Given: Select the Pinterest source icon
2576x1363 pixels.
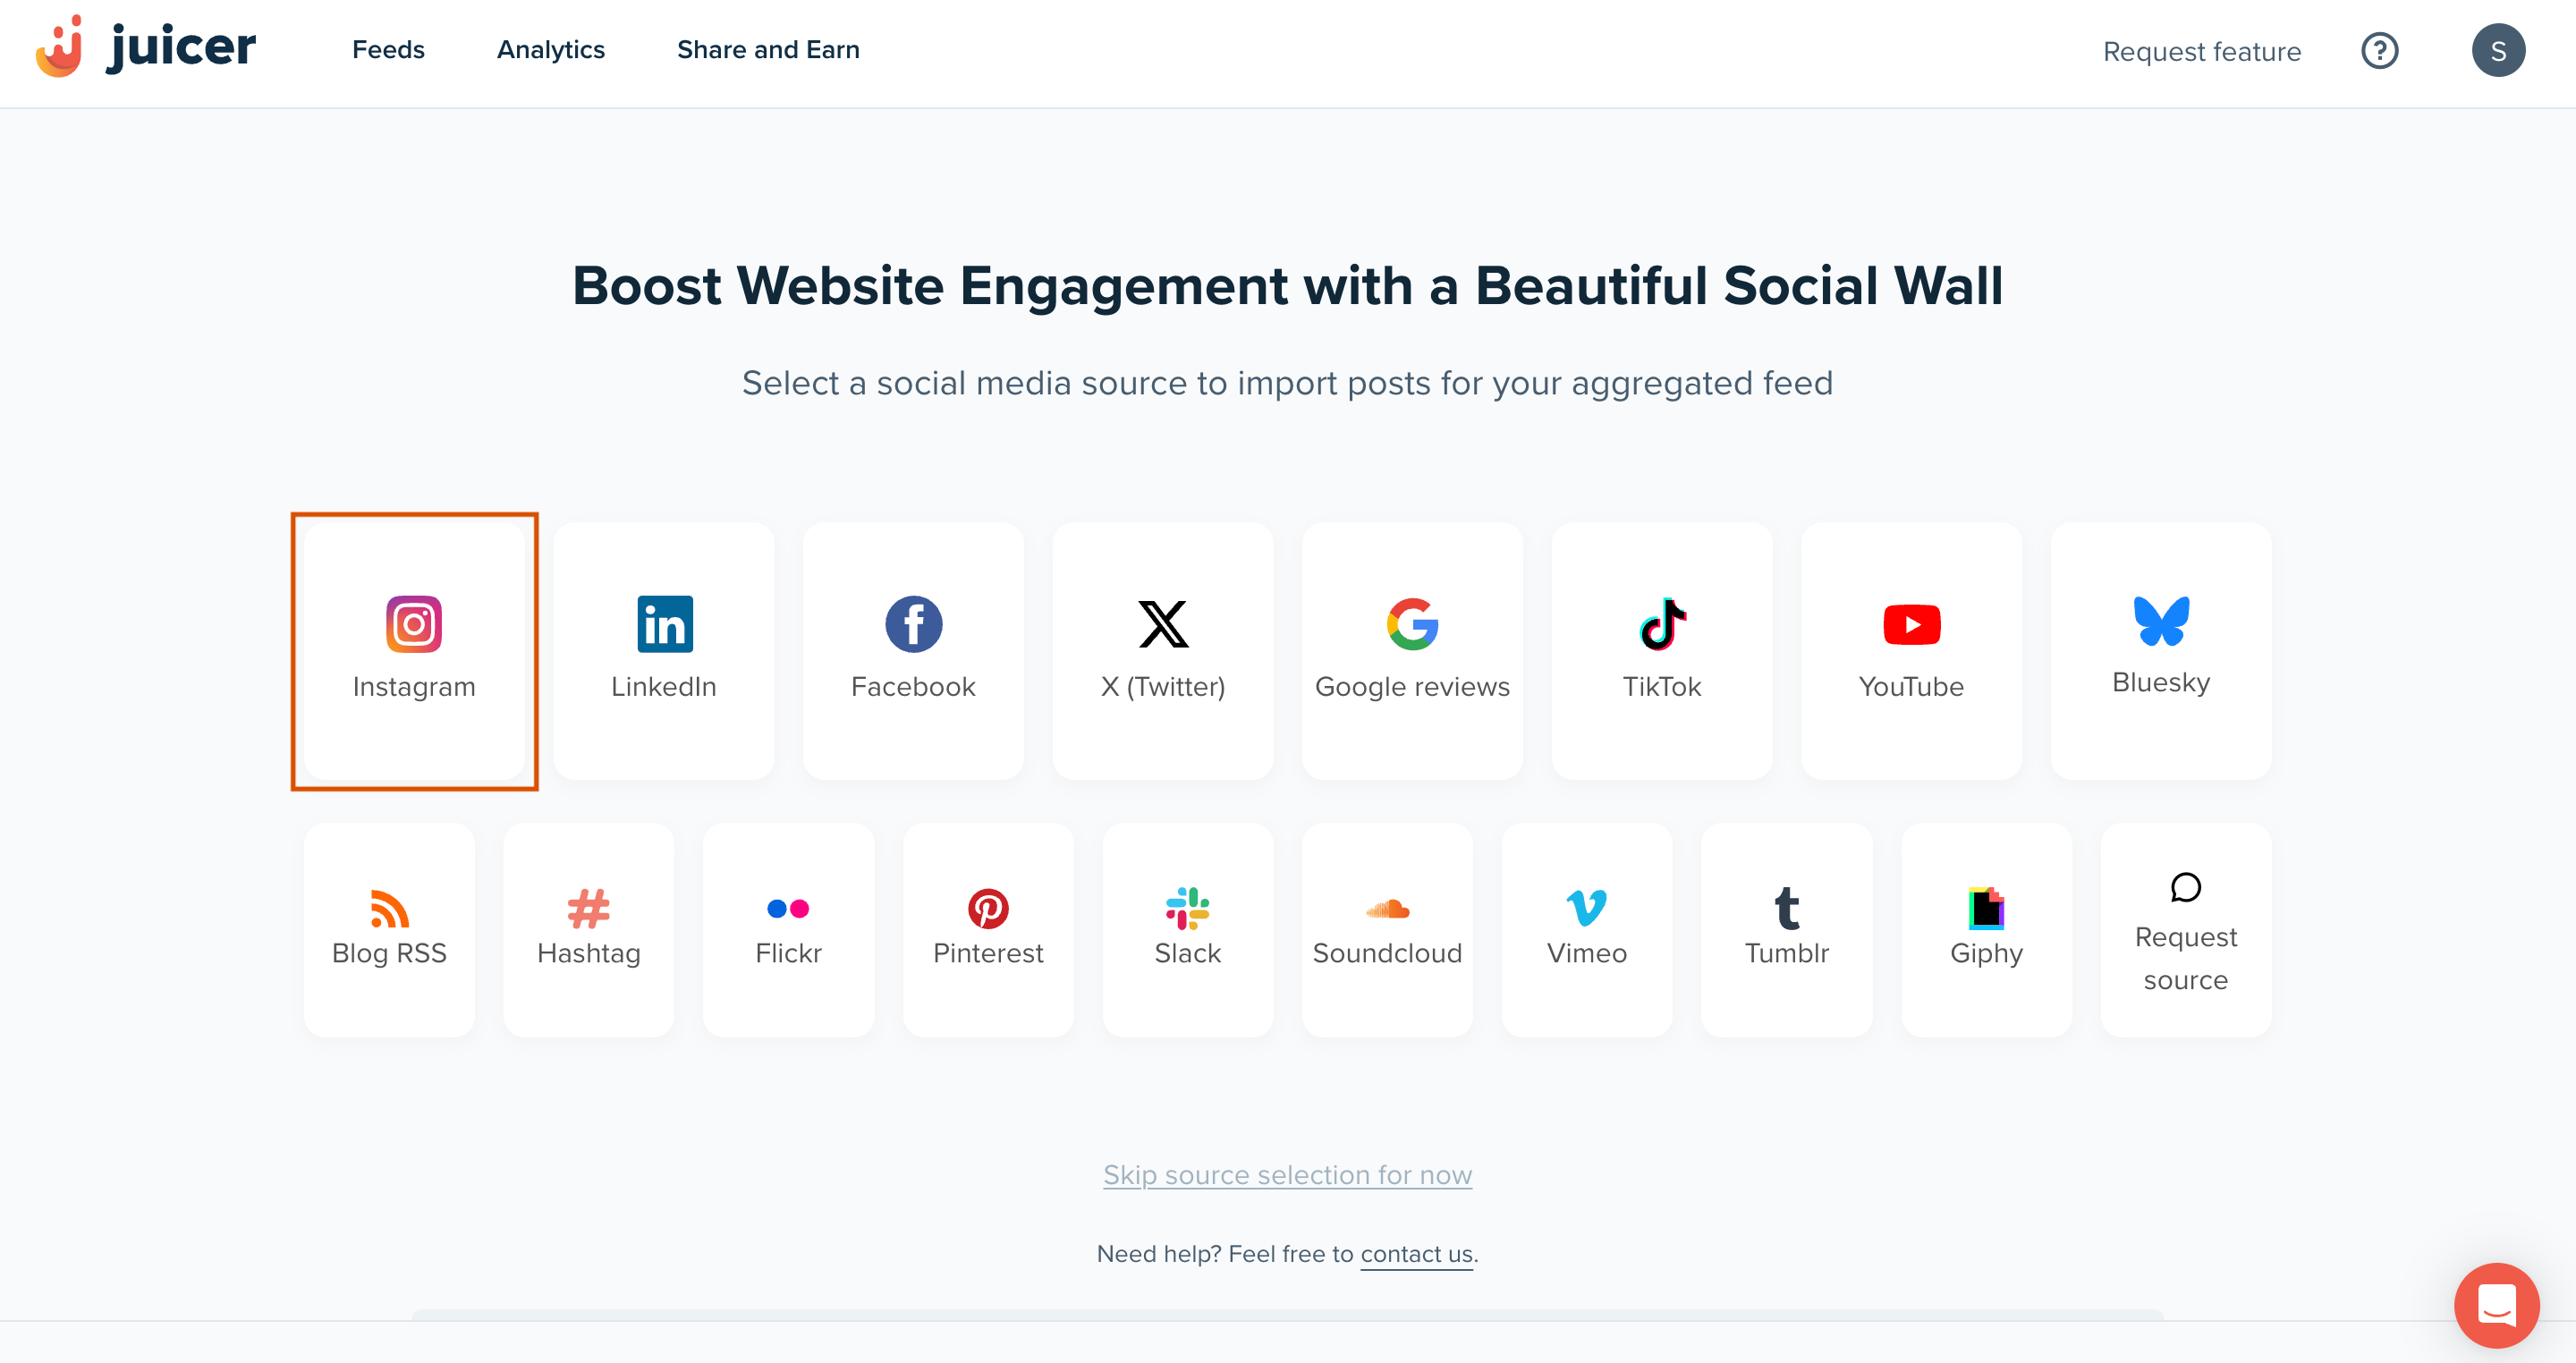Looking at the screenshot, I should tap(988, 908).
